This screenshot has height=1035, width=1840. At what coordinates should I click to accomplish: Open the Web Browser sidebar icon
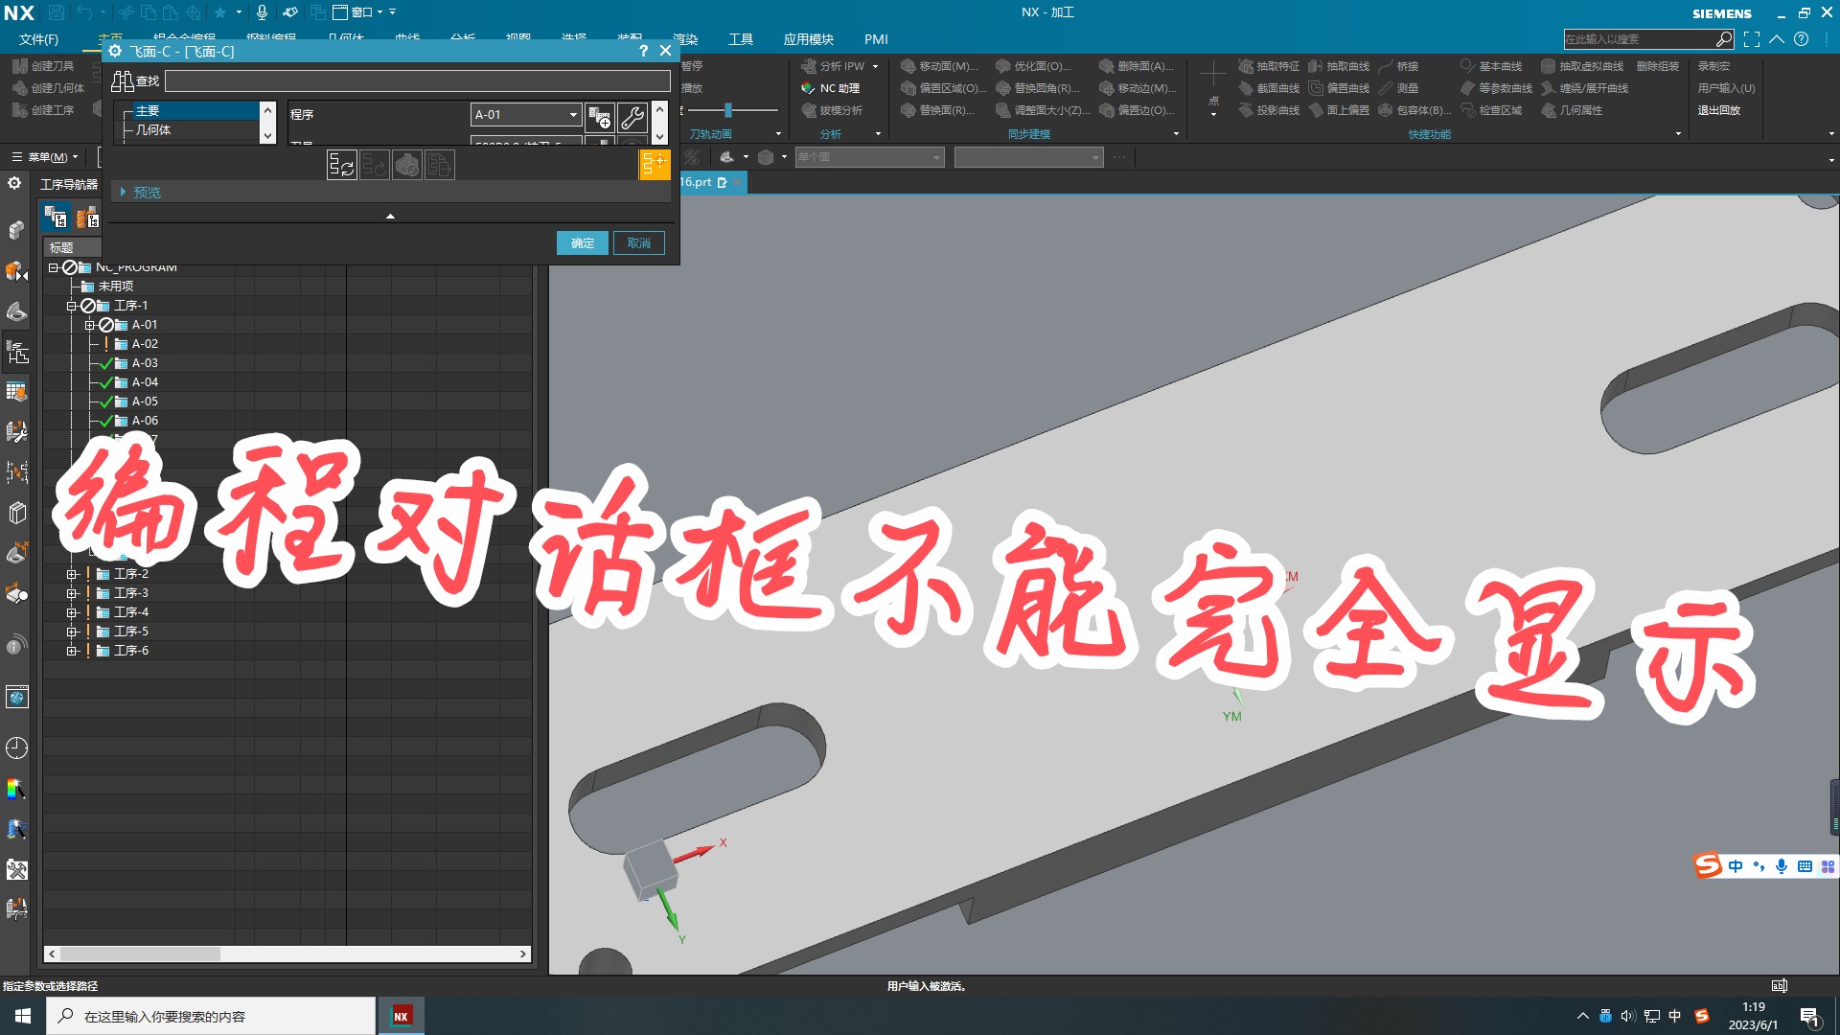pos(16,698)
